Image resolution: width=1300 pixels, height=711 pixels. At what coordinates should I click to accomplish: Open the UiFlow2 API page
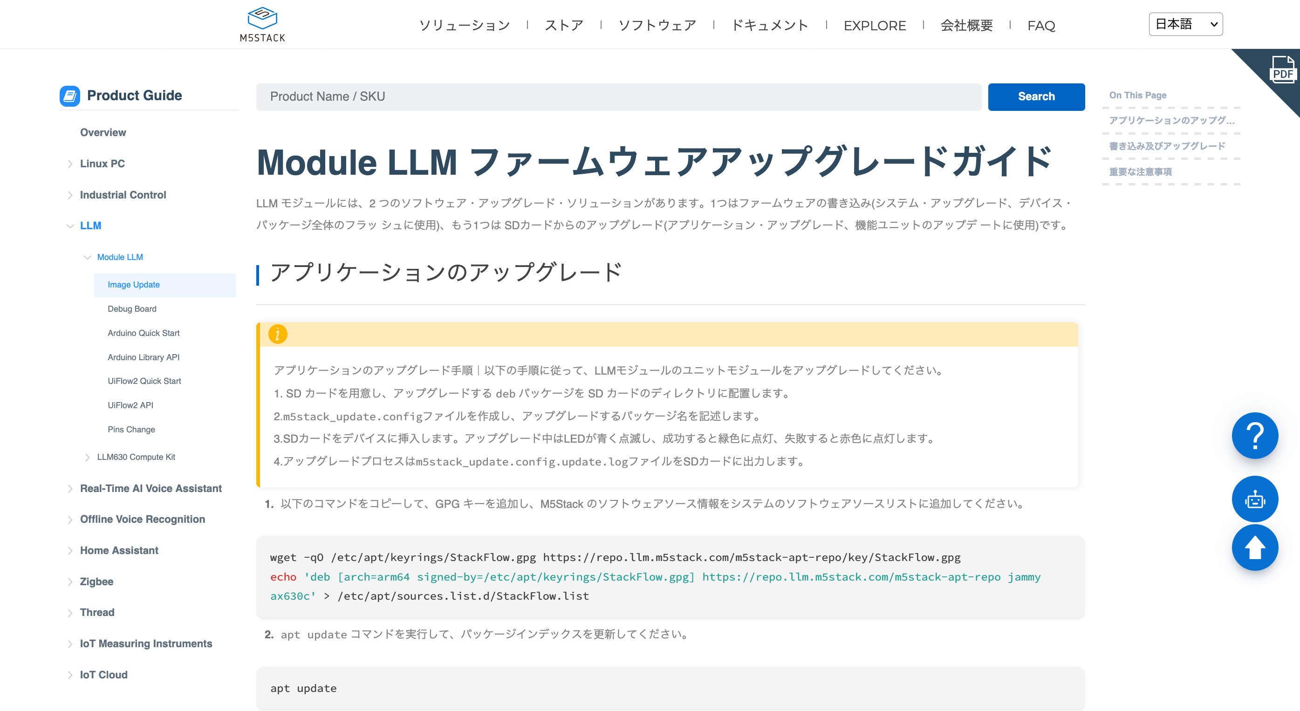pyautogui.click(x=130, y=405)
